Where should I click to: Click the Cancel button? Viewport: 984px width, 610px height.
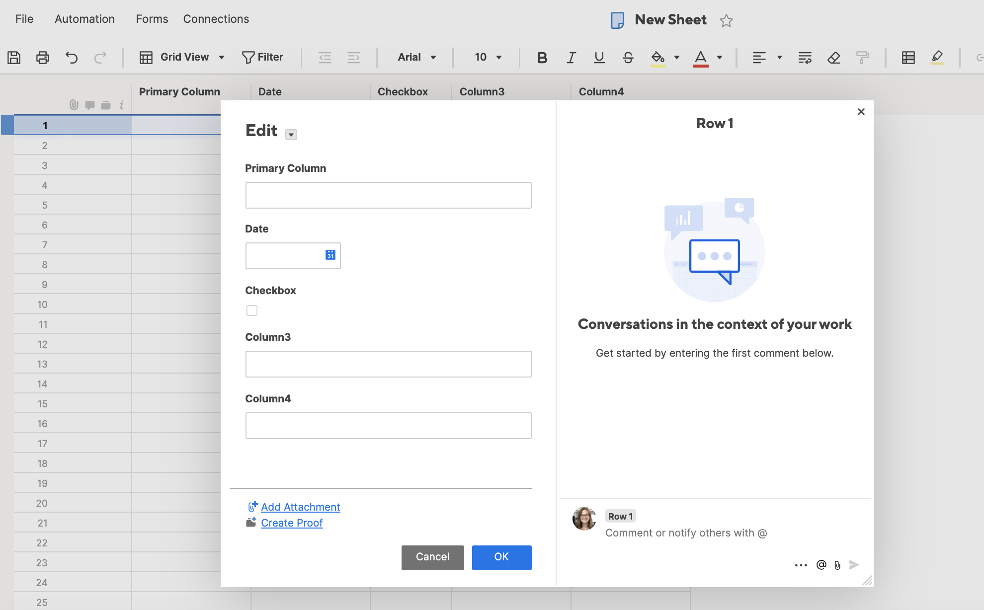pos(433,557)
